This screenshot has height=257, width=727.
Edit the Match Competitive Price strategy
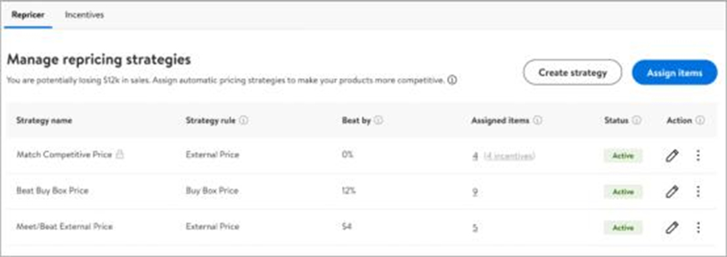coord(672,155)
